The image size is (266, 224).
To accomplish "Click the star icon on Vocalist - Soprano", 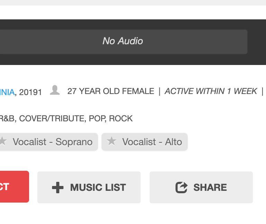I will [x=3, y=141].
